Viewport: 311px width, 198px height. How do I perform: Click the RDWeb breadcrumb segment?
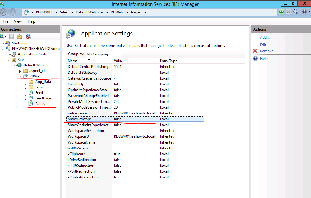[x=117, y=12]
